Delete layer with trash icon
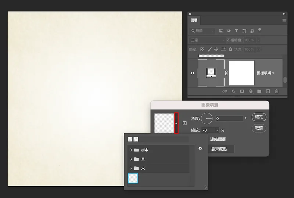Viewport: 294px width, 198px height. point(276,91)
